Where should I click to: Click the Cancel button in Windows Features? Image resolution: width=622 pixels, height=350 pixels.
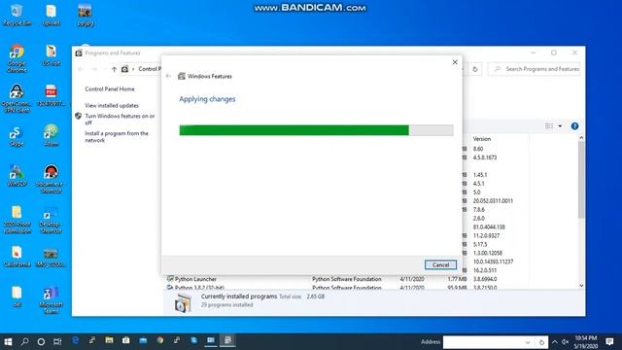[x=440, y=264]
